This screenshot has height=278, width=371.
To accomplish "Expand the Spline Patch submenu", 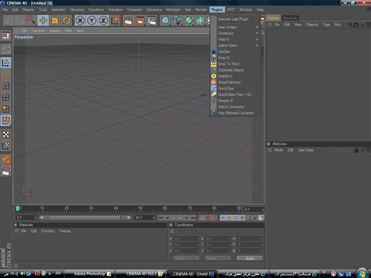I will [x=237, y=45].
